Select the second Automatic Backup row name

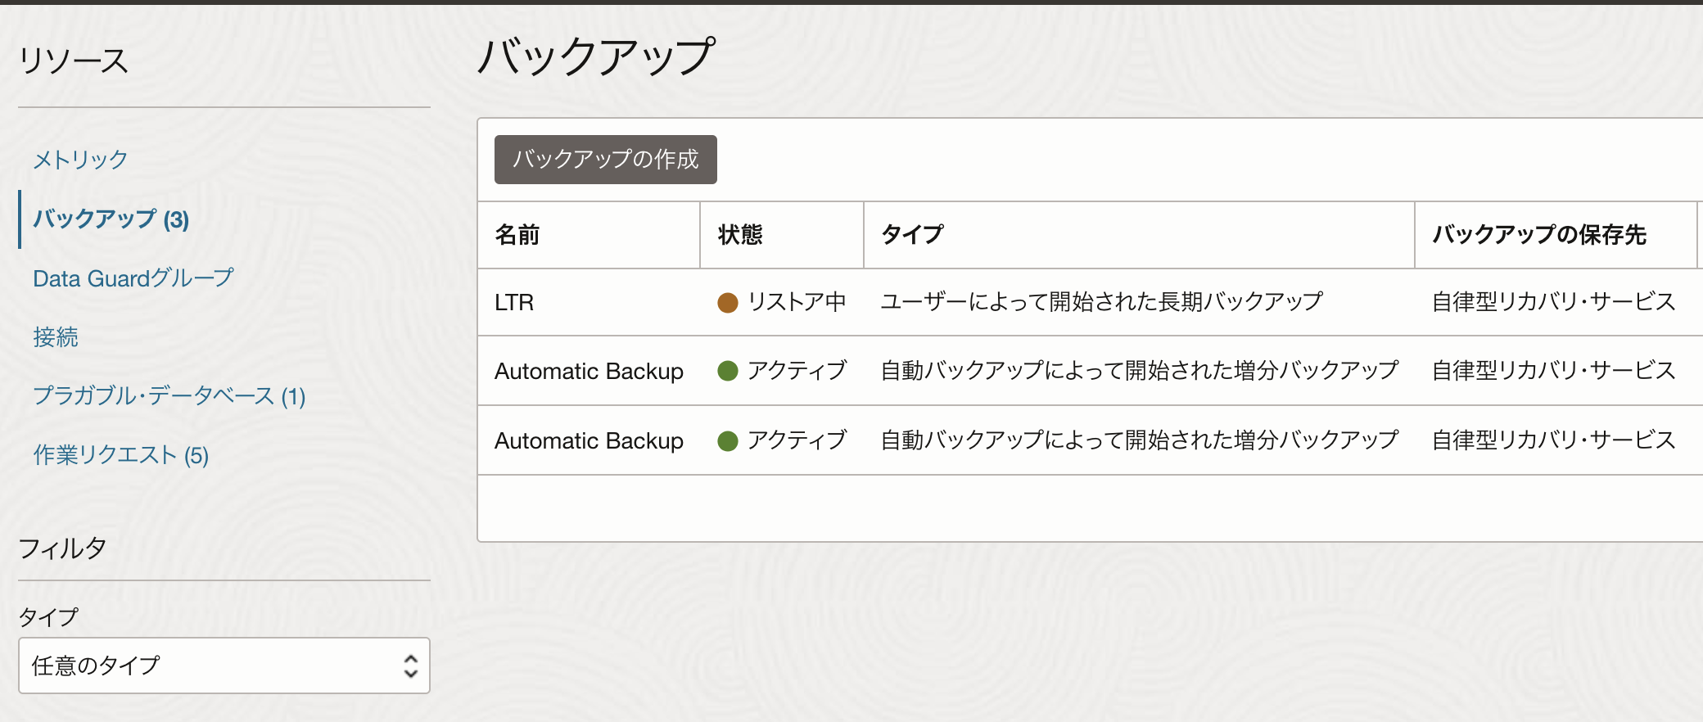[x=589, y=441]
